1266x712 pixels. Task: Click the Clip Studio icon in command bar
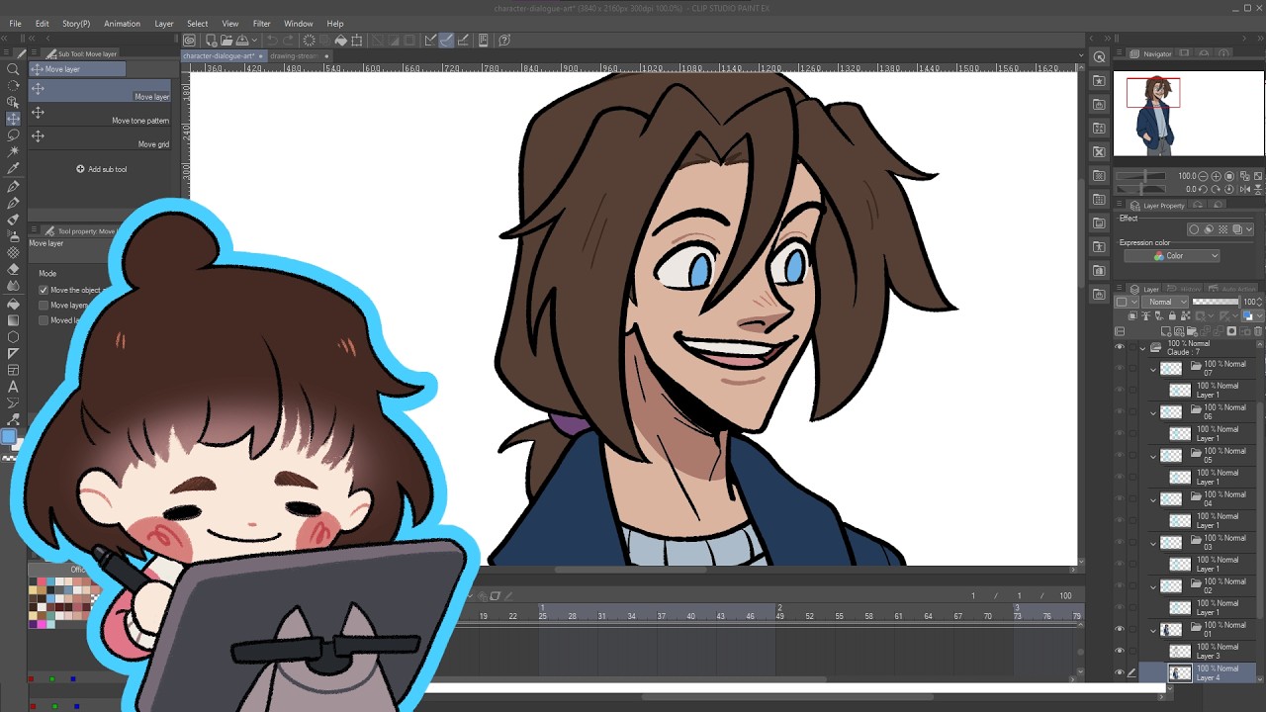tap(189, 41)
